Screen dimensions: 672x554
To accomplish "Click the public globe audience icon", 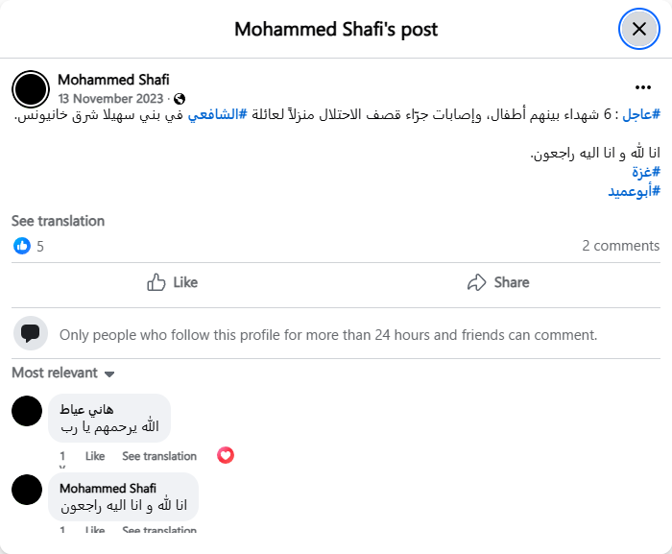I will click(180, 99).
